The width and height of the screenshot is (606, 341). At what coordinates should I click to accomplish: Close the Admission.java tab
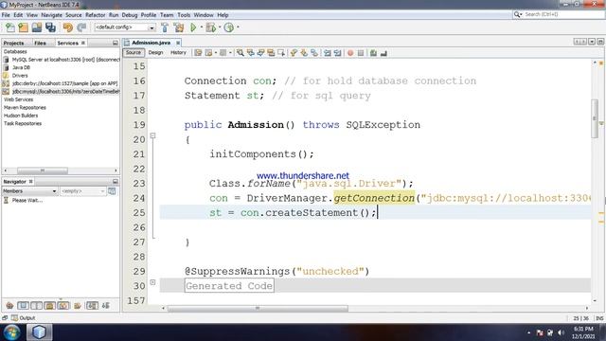178,43
